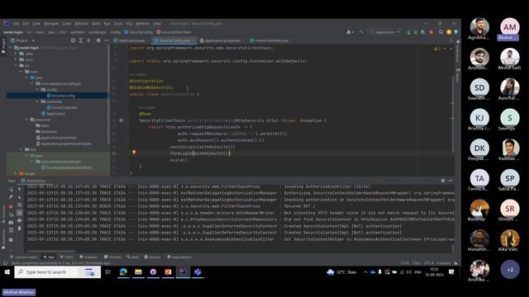Click the Run console horizontal scrollbar

tap(51, 251)
